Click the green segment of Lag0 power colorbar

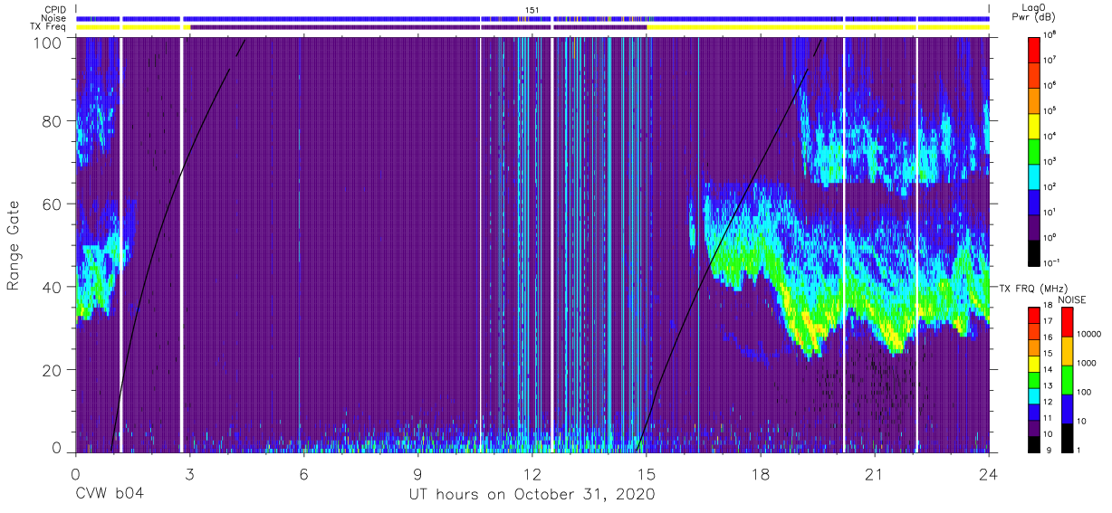tap(1033, 149)
